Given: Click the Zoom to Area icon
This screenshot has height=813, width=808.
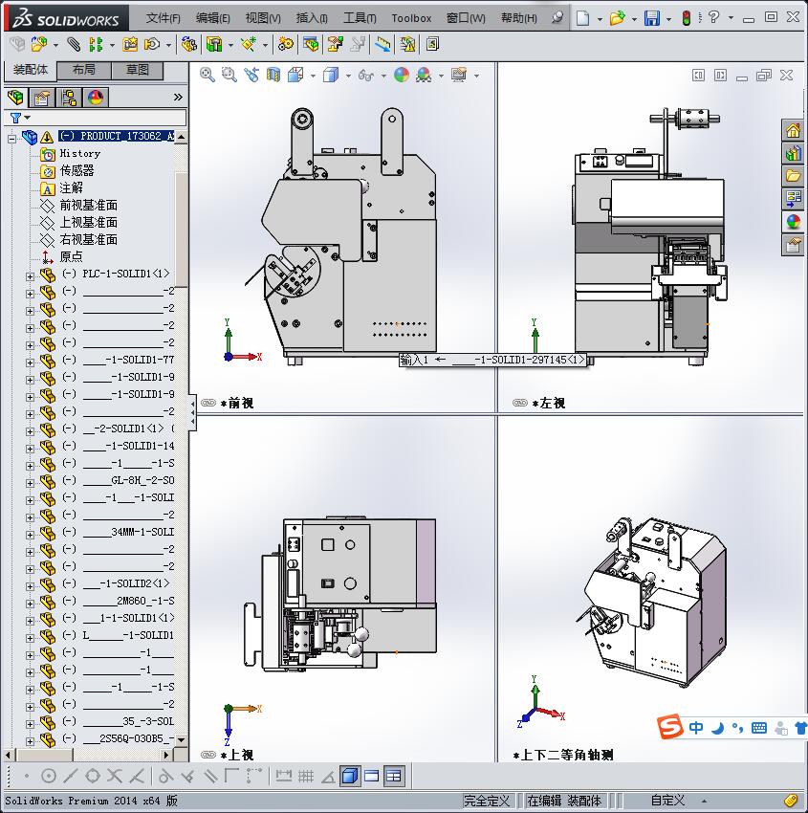Looking at the screenshot, I should [229, 75].
